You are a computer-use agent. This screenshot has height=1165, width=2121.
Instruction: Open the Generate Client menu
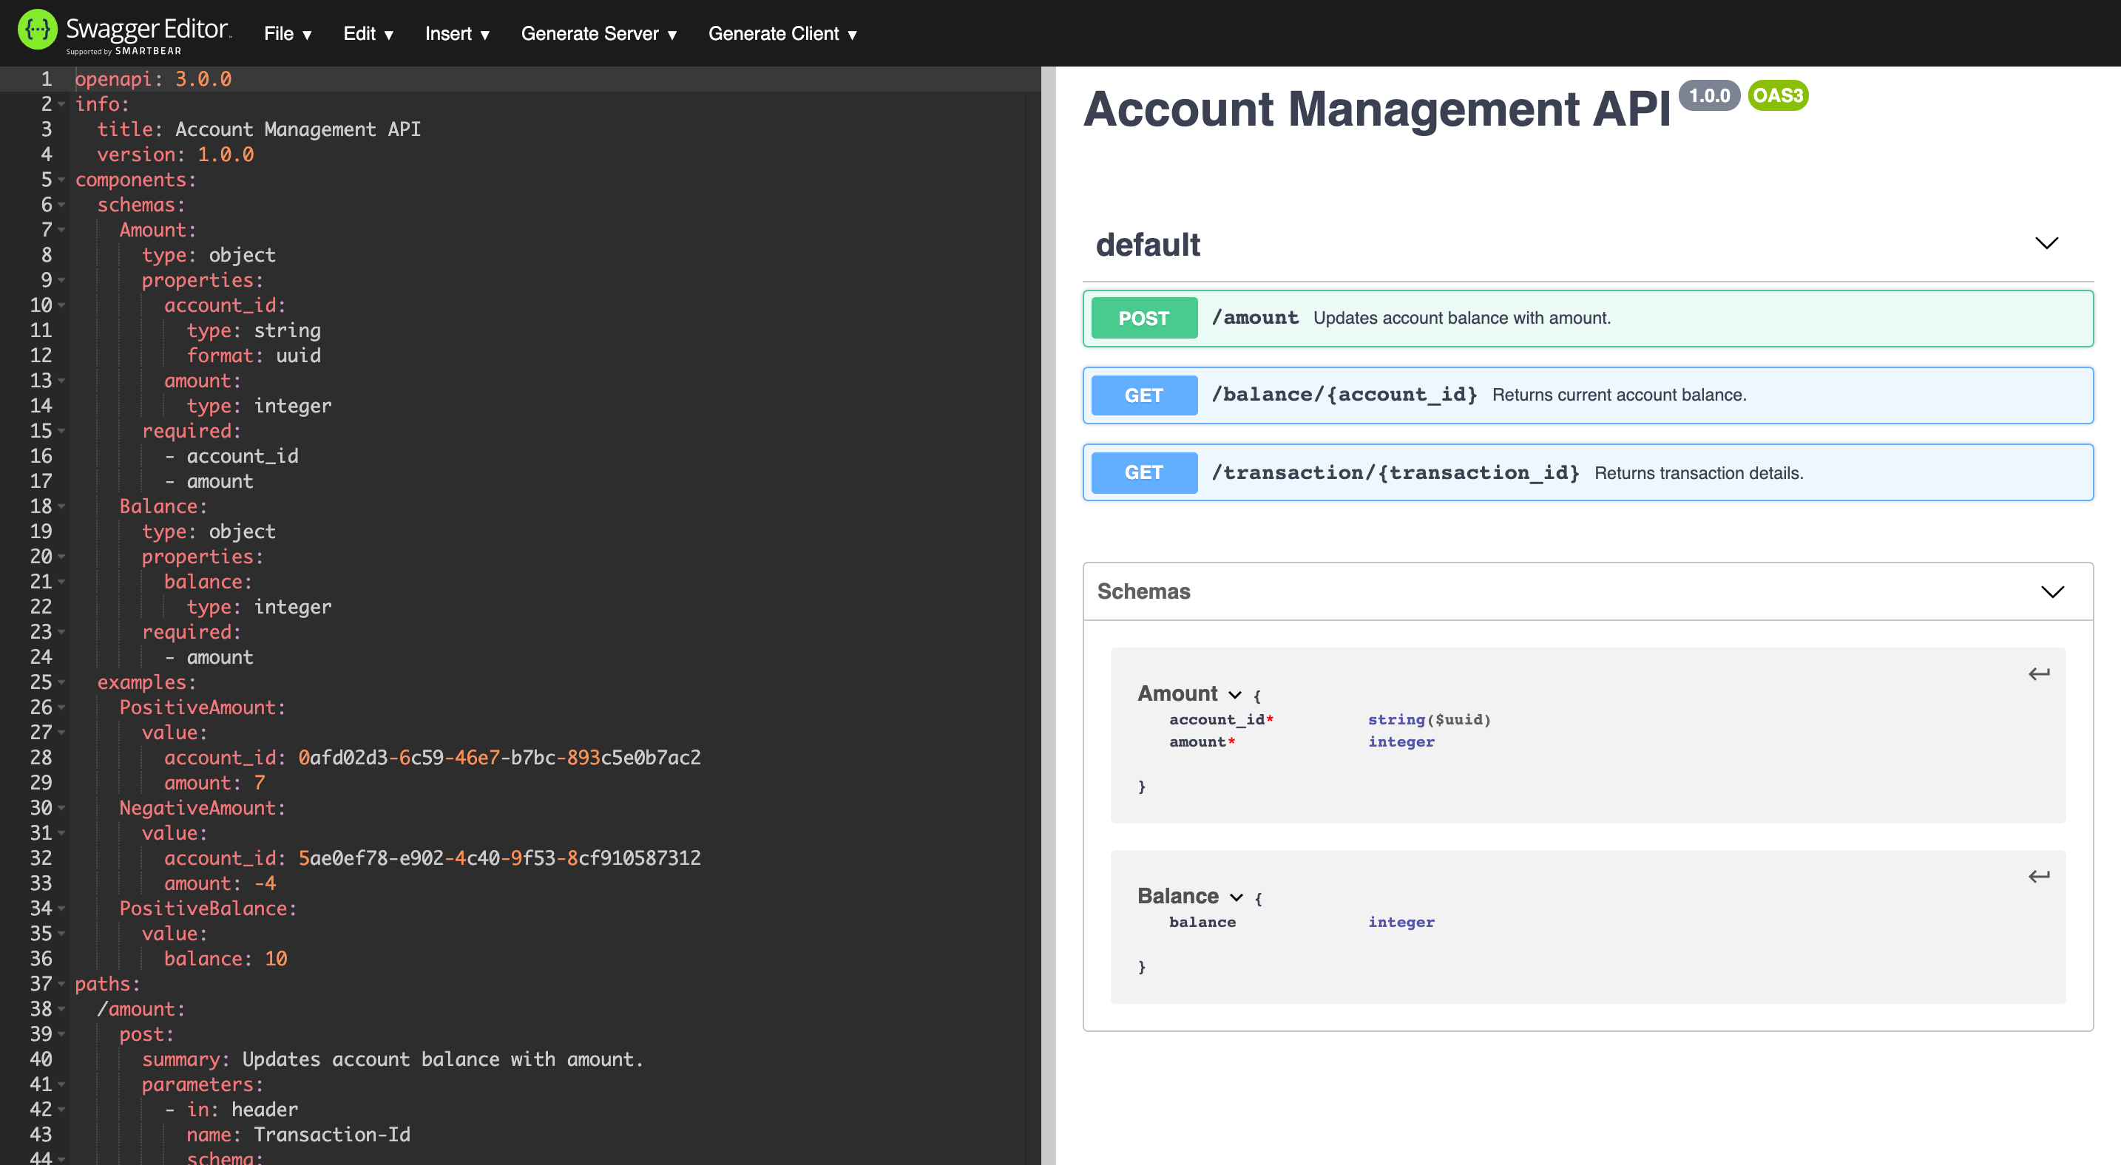782,34
